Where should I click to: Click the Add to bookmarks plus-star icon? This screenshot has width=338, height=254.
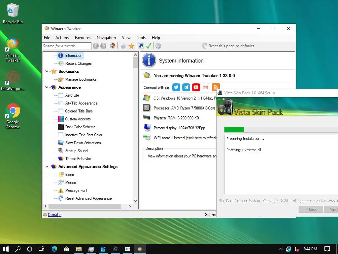[123, 46]
